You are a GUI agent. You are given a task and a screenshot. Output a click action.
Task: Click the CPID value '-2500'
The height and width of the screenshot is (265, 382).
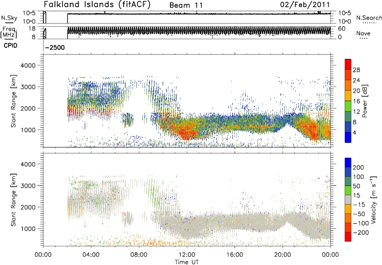[x=55, y=47]
